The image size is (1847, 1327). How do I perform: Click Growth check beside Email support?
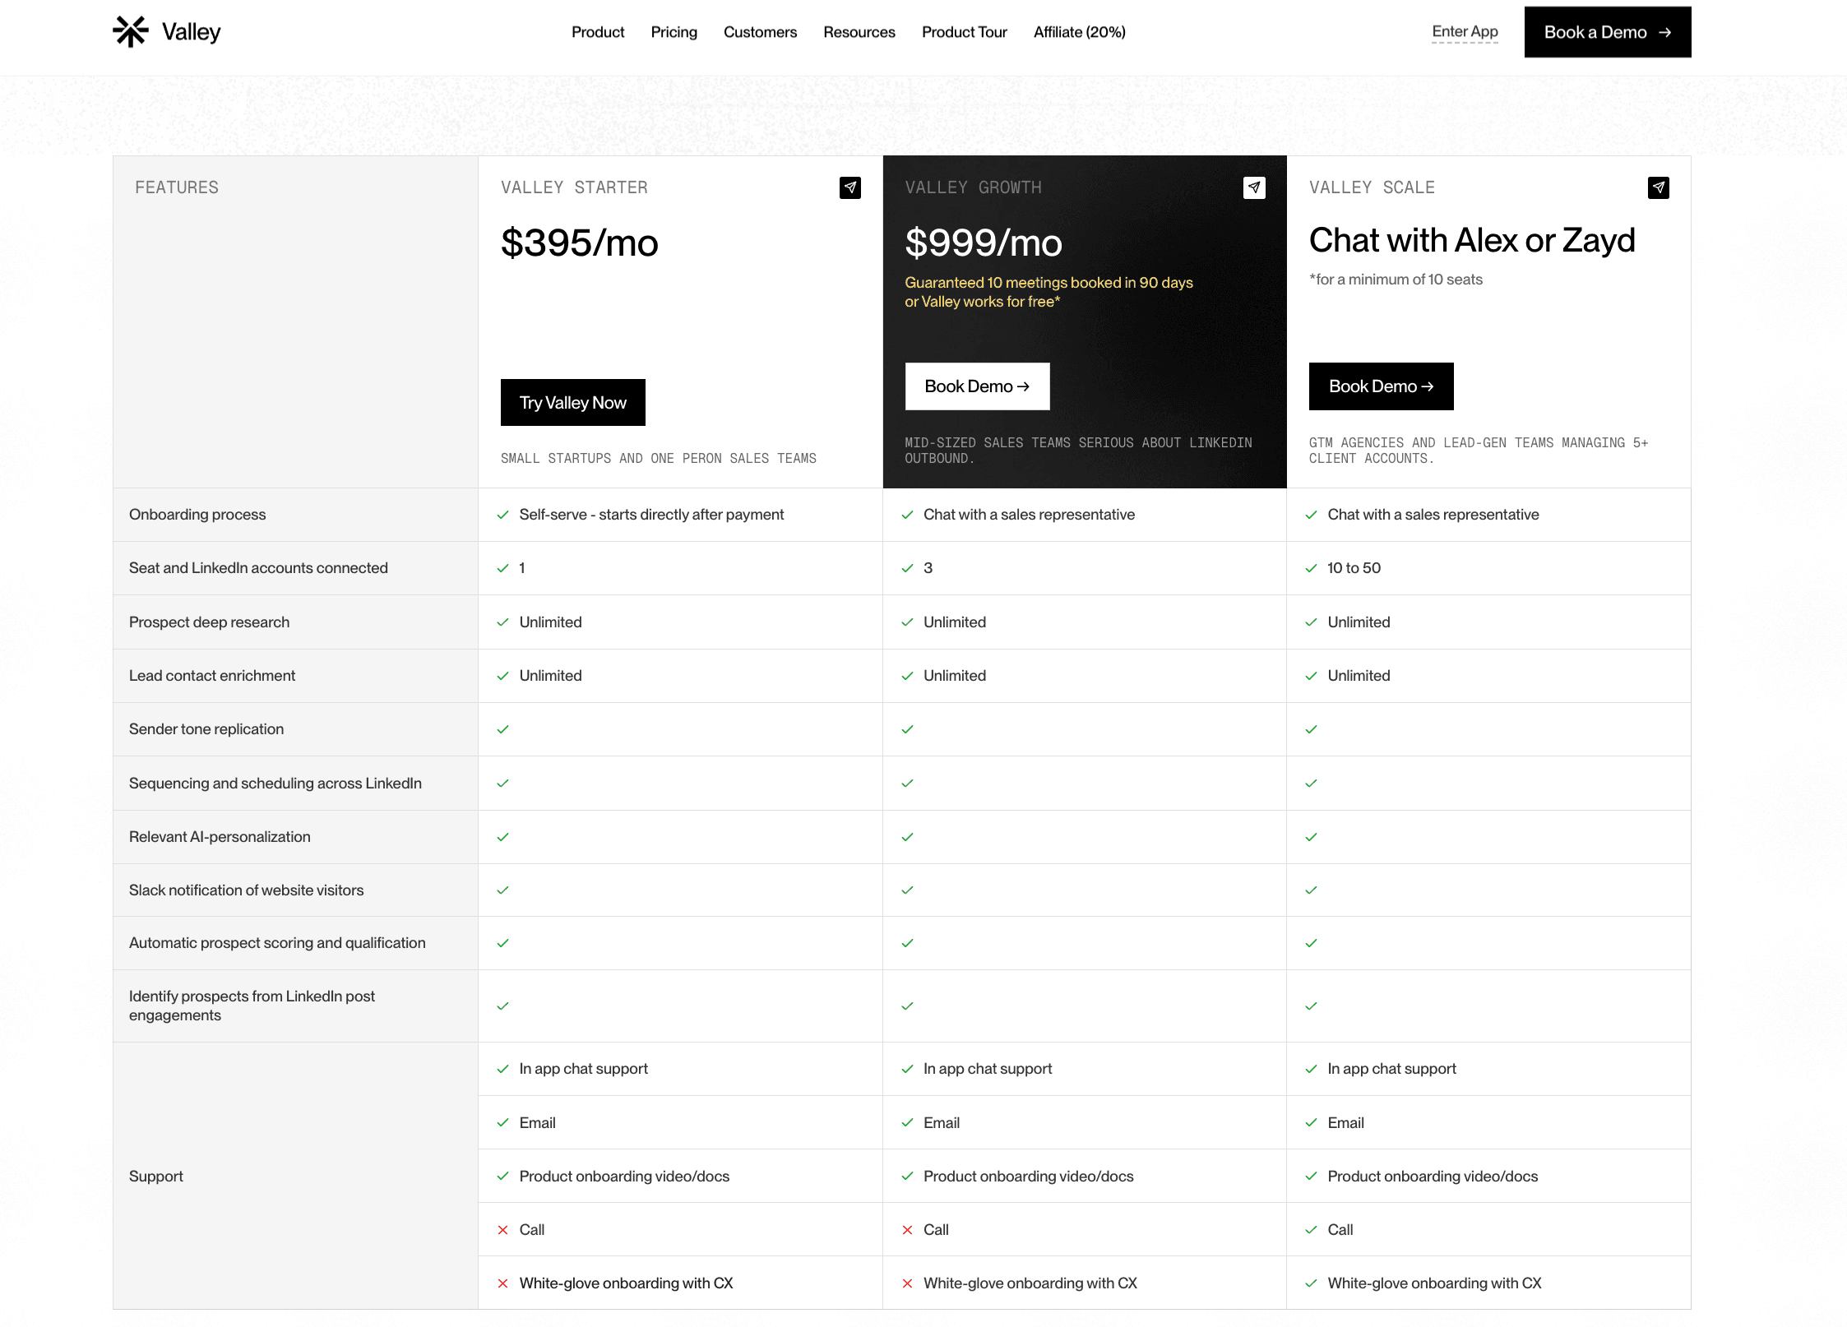click(907, 1123)
